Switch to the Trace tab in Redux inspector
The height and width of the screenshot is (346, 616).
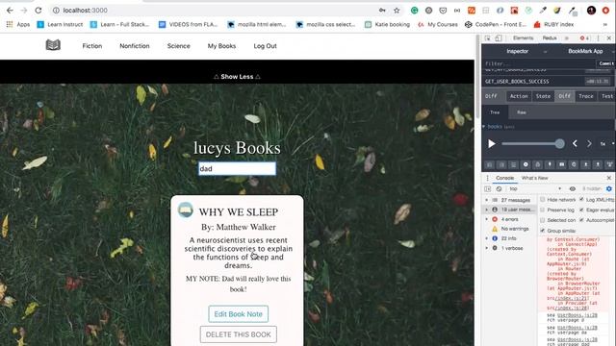click(586, 96)
